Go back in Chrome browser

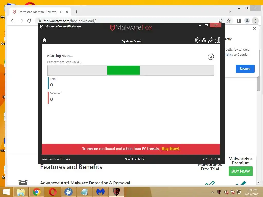[13, 21]
